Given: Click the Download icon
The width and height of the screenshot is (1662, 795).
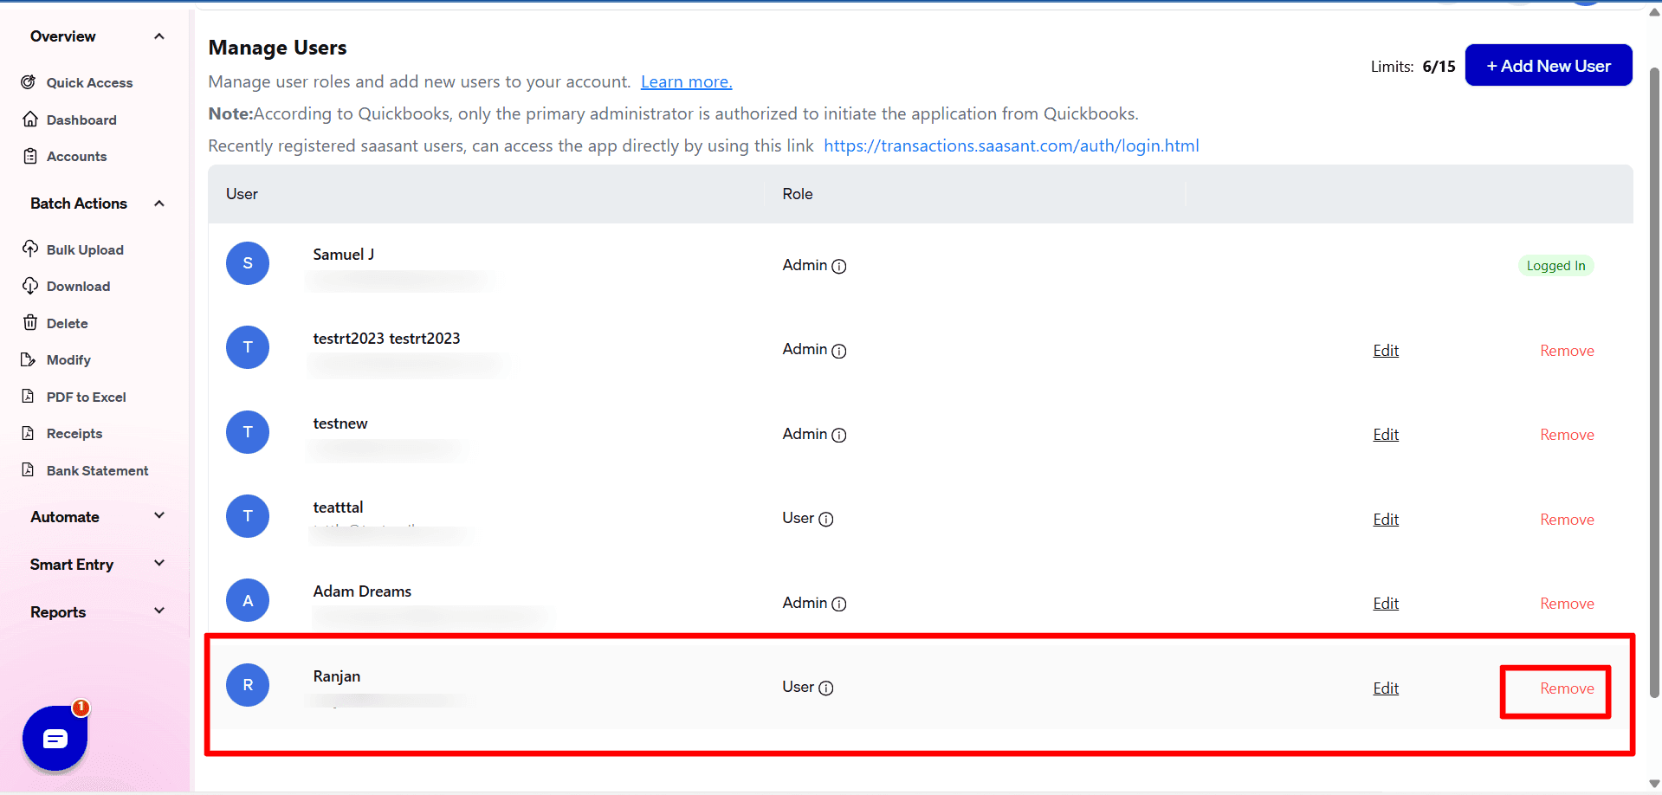Looking at the screenshot, I should (x=29, y=286).
